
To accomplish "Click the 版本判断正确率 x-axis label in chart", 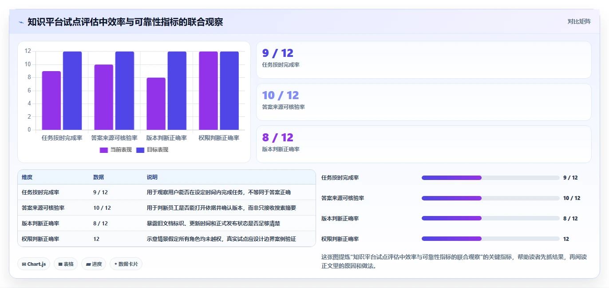I will pyautogui.click(x=166, y=138).
